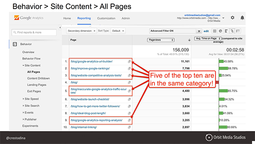This screenshot has height=144, width=255.
Task: Open the Secondary dimension dropdown
Action: click(82, 31)
